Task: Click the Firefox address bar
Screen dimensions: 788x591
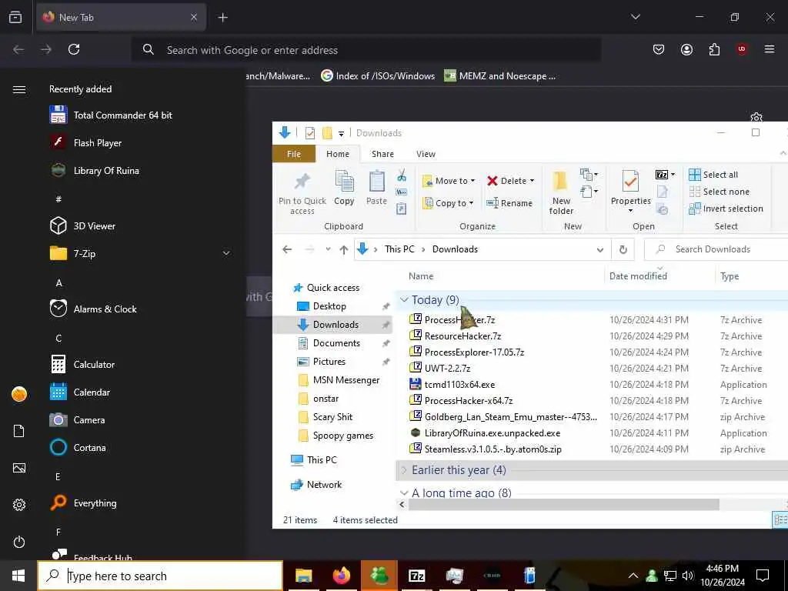Action: click(x=366, y=50)
